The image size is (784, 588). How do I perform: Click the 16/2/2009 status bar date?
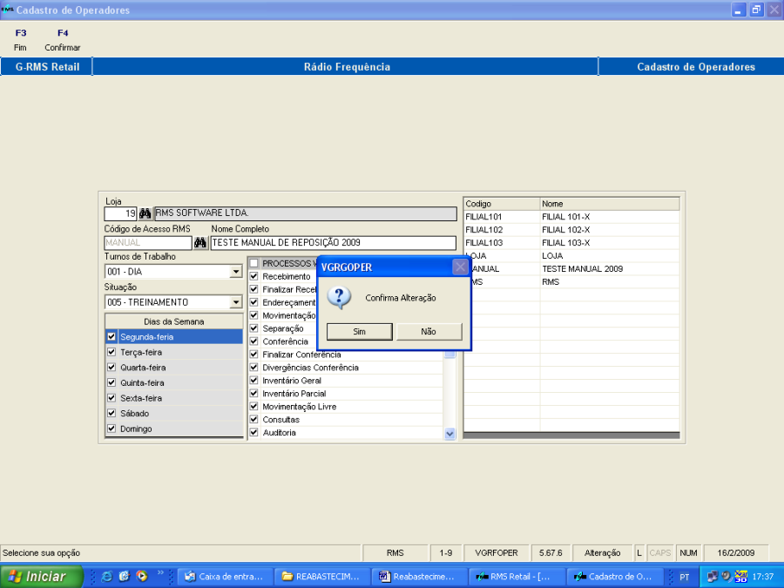point(735,553)
